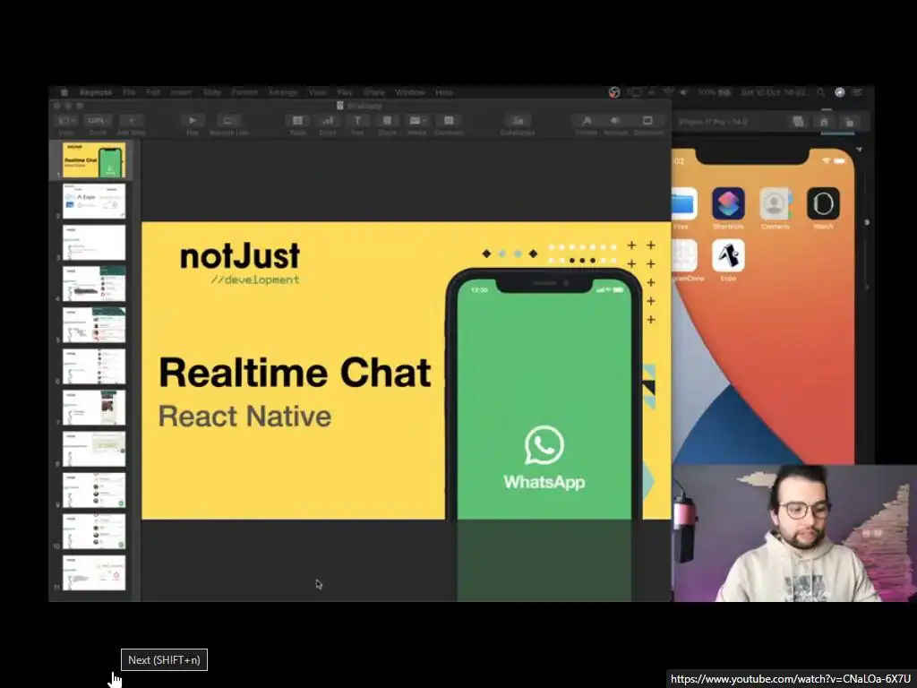Viewport: 917px width, 688px height.
Task: Tap the Contacts app on the iPhone simulator
Action: [x=776, y=203]
